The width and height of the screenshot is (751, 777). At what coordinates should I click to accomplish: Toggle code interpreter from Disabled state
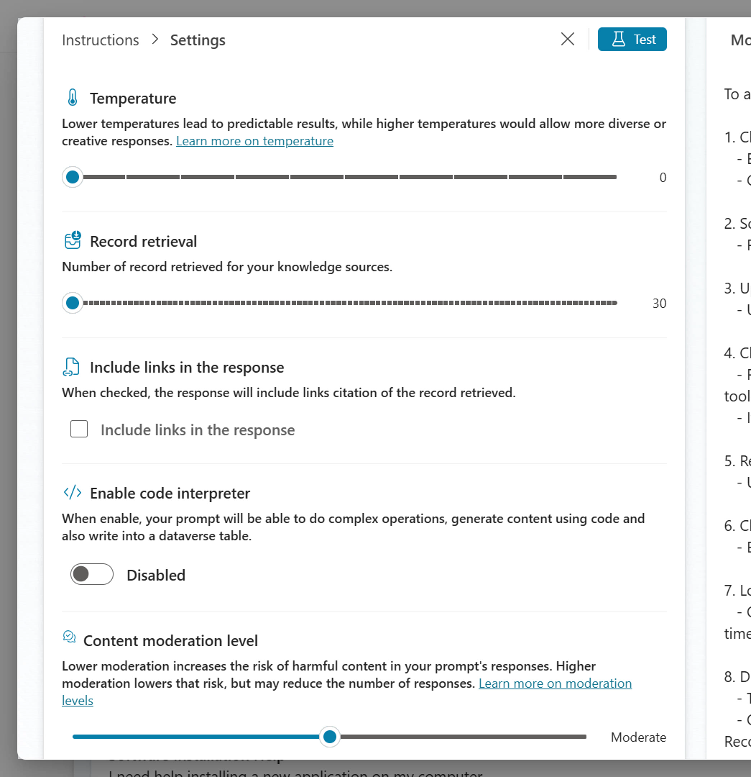tap(91, 574)
